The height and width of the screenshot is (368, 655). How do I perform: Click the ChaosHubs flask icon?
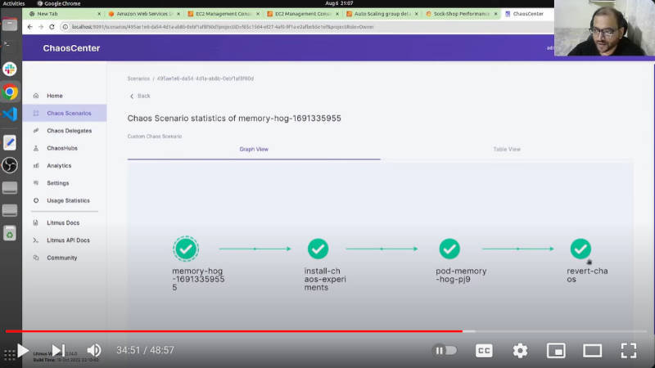36,148
